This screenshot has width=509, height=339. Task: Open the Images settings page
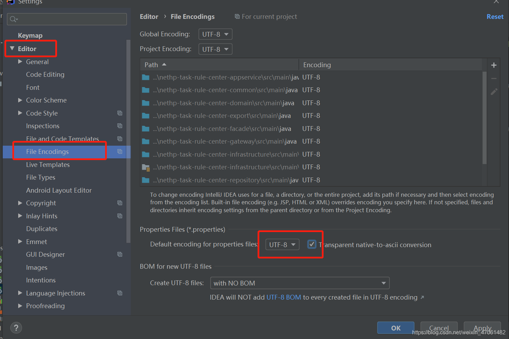[37, 267]
